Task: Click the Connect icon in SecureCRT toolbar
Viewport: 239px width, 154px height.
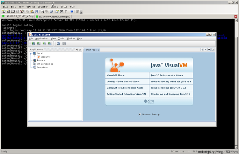Action: [x=4, y=11]
